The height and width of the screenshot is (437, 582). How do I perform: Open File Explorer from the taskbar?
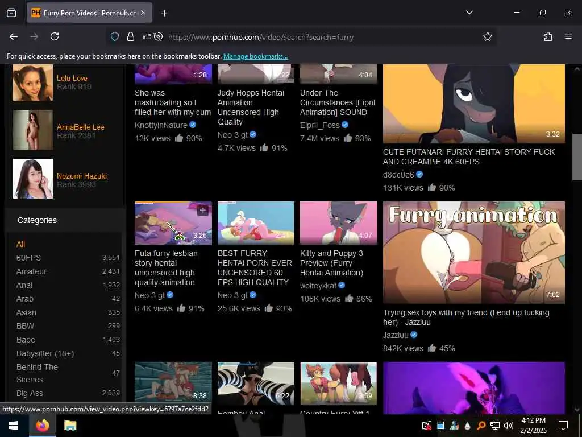pyautogui.click(x=70, y=426)
